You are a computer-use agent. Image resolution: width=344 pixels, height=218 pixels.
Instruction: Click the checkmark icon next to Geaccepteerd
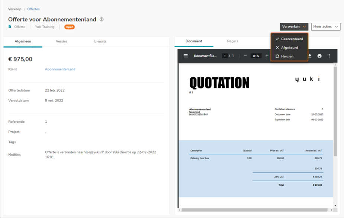point(277,39)
